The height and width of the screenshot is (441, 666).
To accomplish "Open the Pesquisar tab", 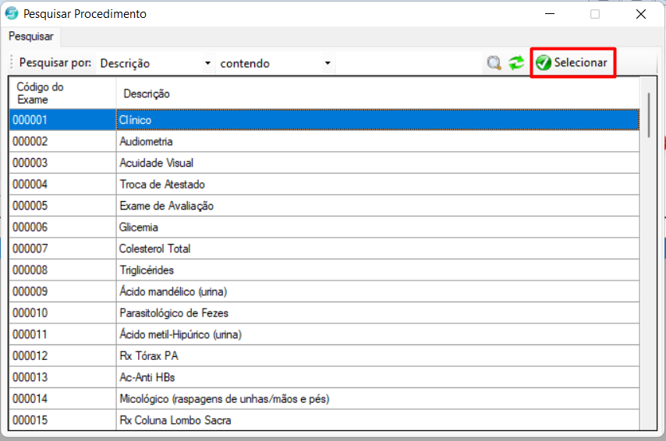I will pos(31,37).
